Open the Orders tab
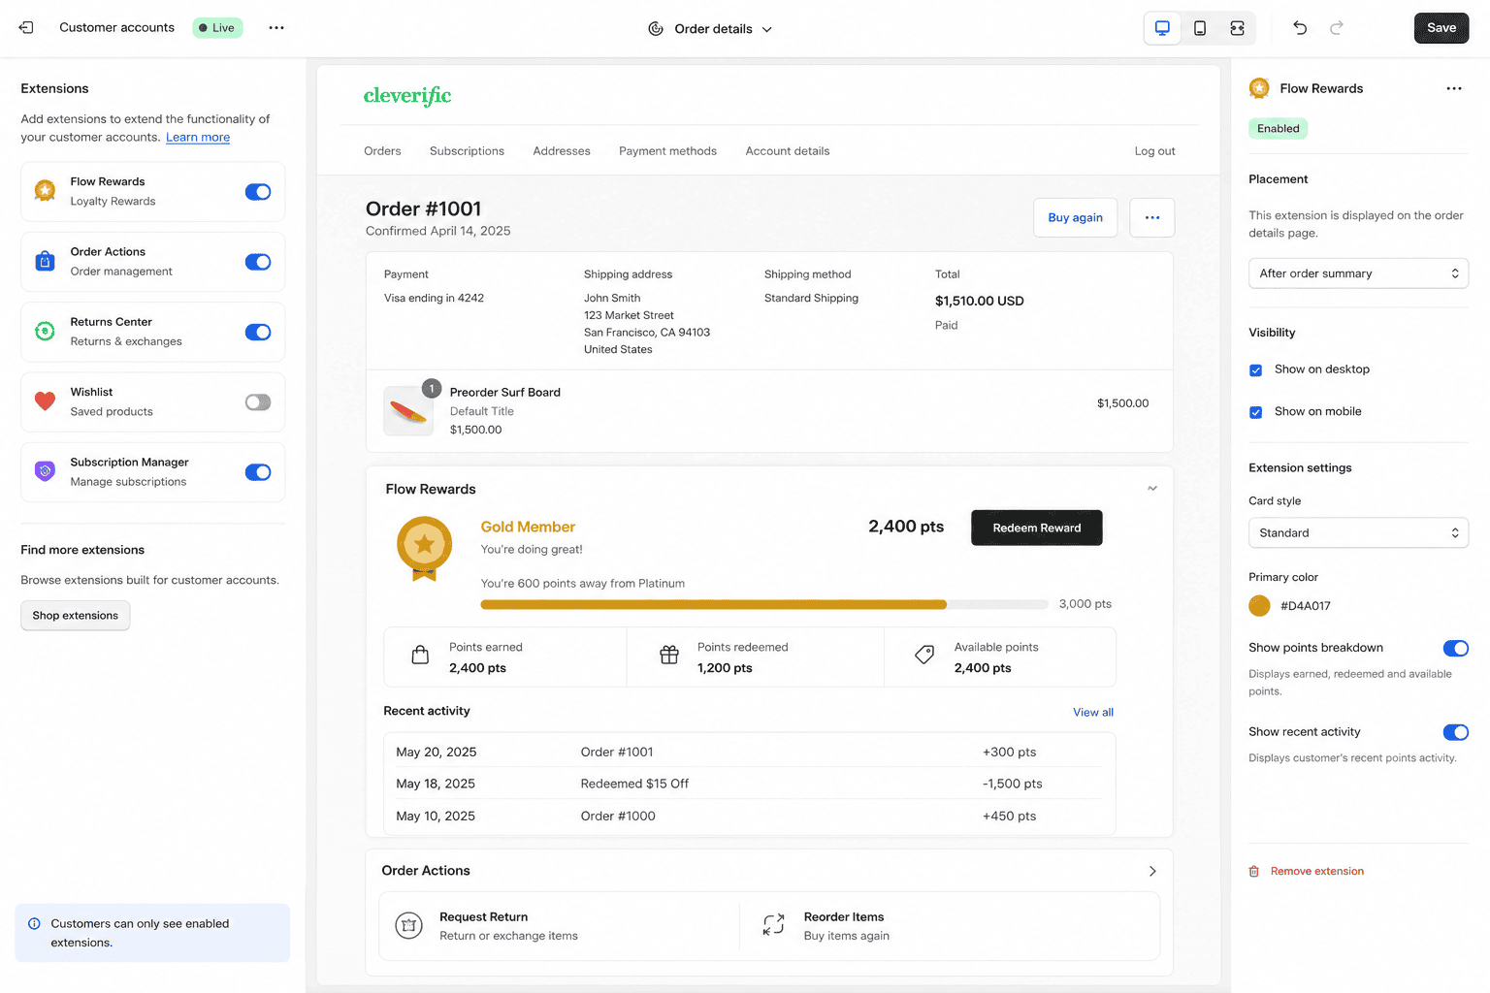The width and height of the screenshot is (1490, 993). tap(382, 151)
